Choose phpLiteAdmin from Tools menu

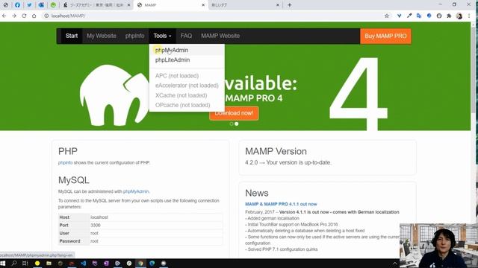click(x=173, y=60)
